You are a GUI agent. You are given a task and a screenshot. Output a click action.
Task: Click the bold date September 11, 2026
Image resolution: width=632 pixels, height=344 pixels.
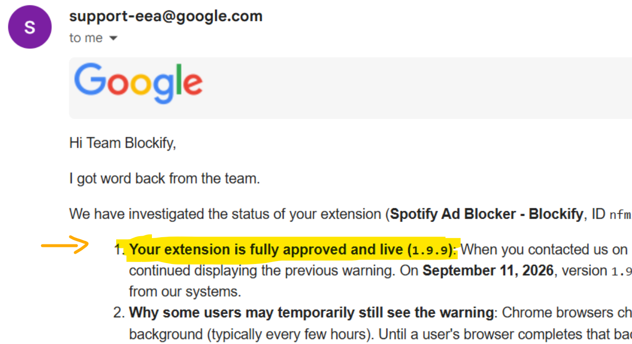[x=488, y=271]
